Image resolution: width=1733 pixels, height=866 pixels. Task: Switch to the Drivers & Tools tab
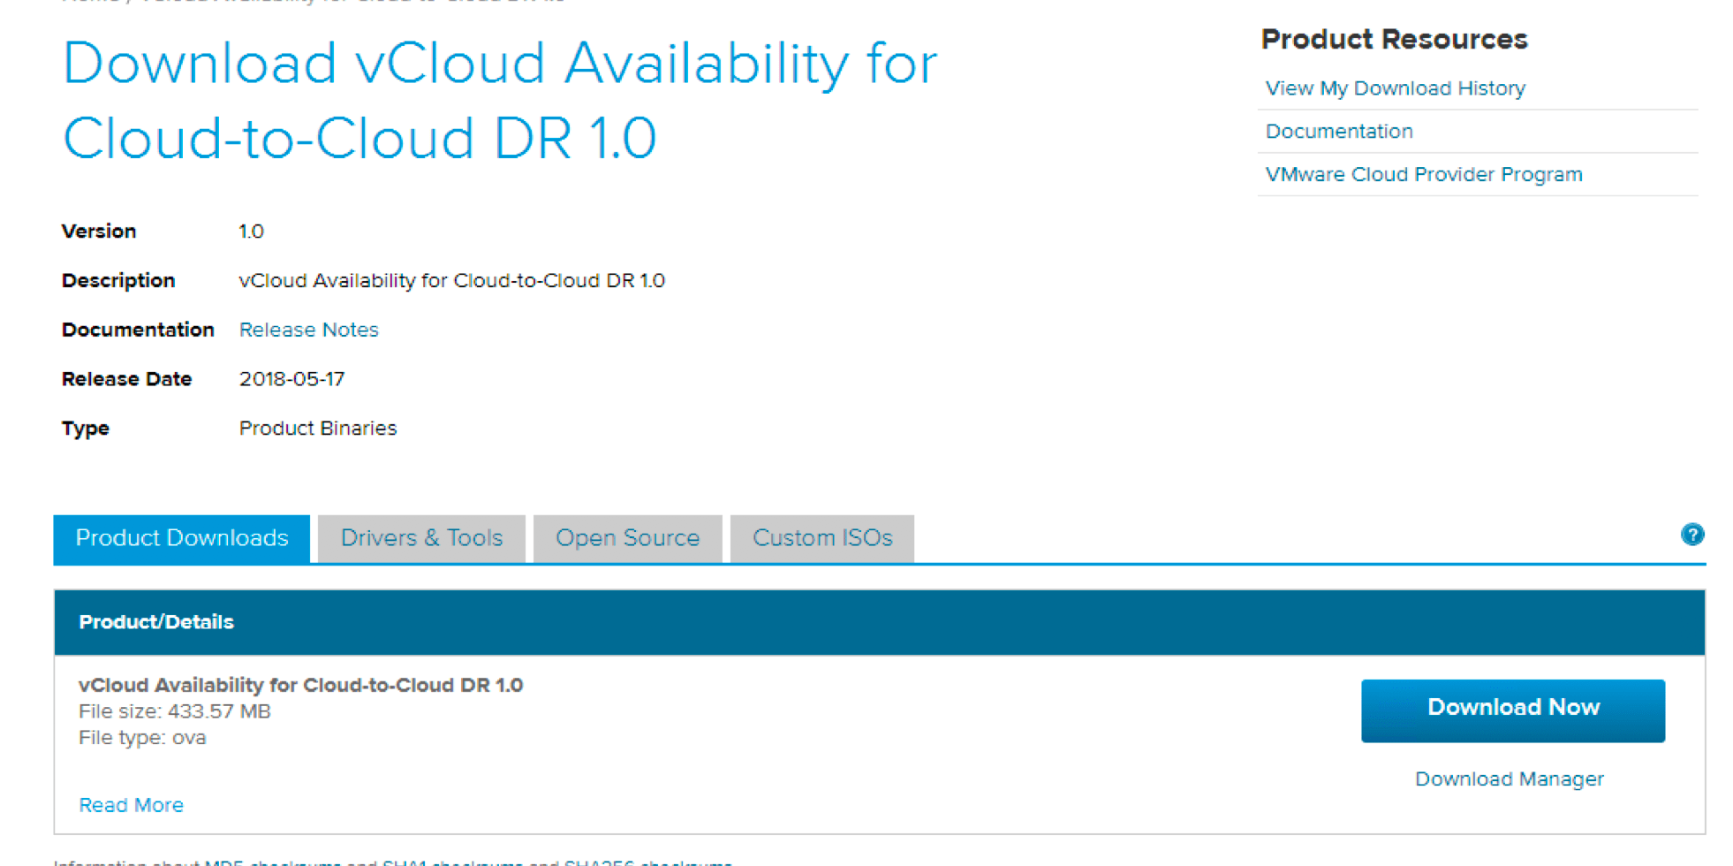coord(421,538)
